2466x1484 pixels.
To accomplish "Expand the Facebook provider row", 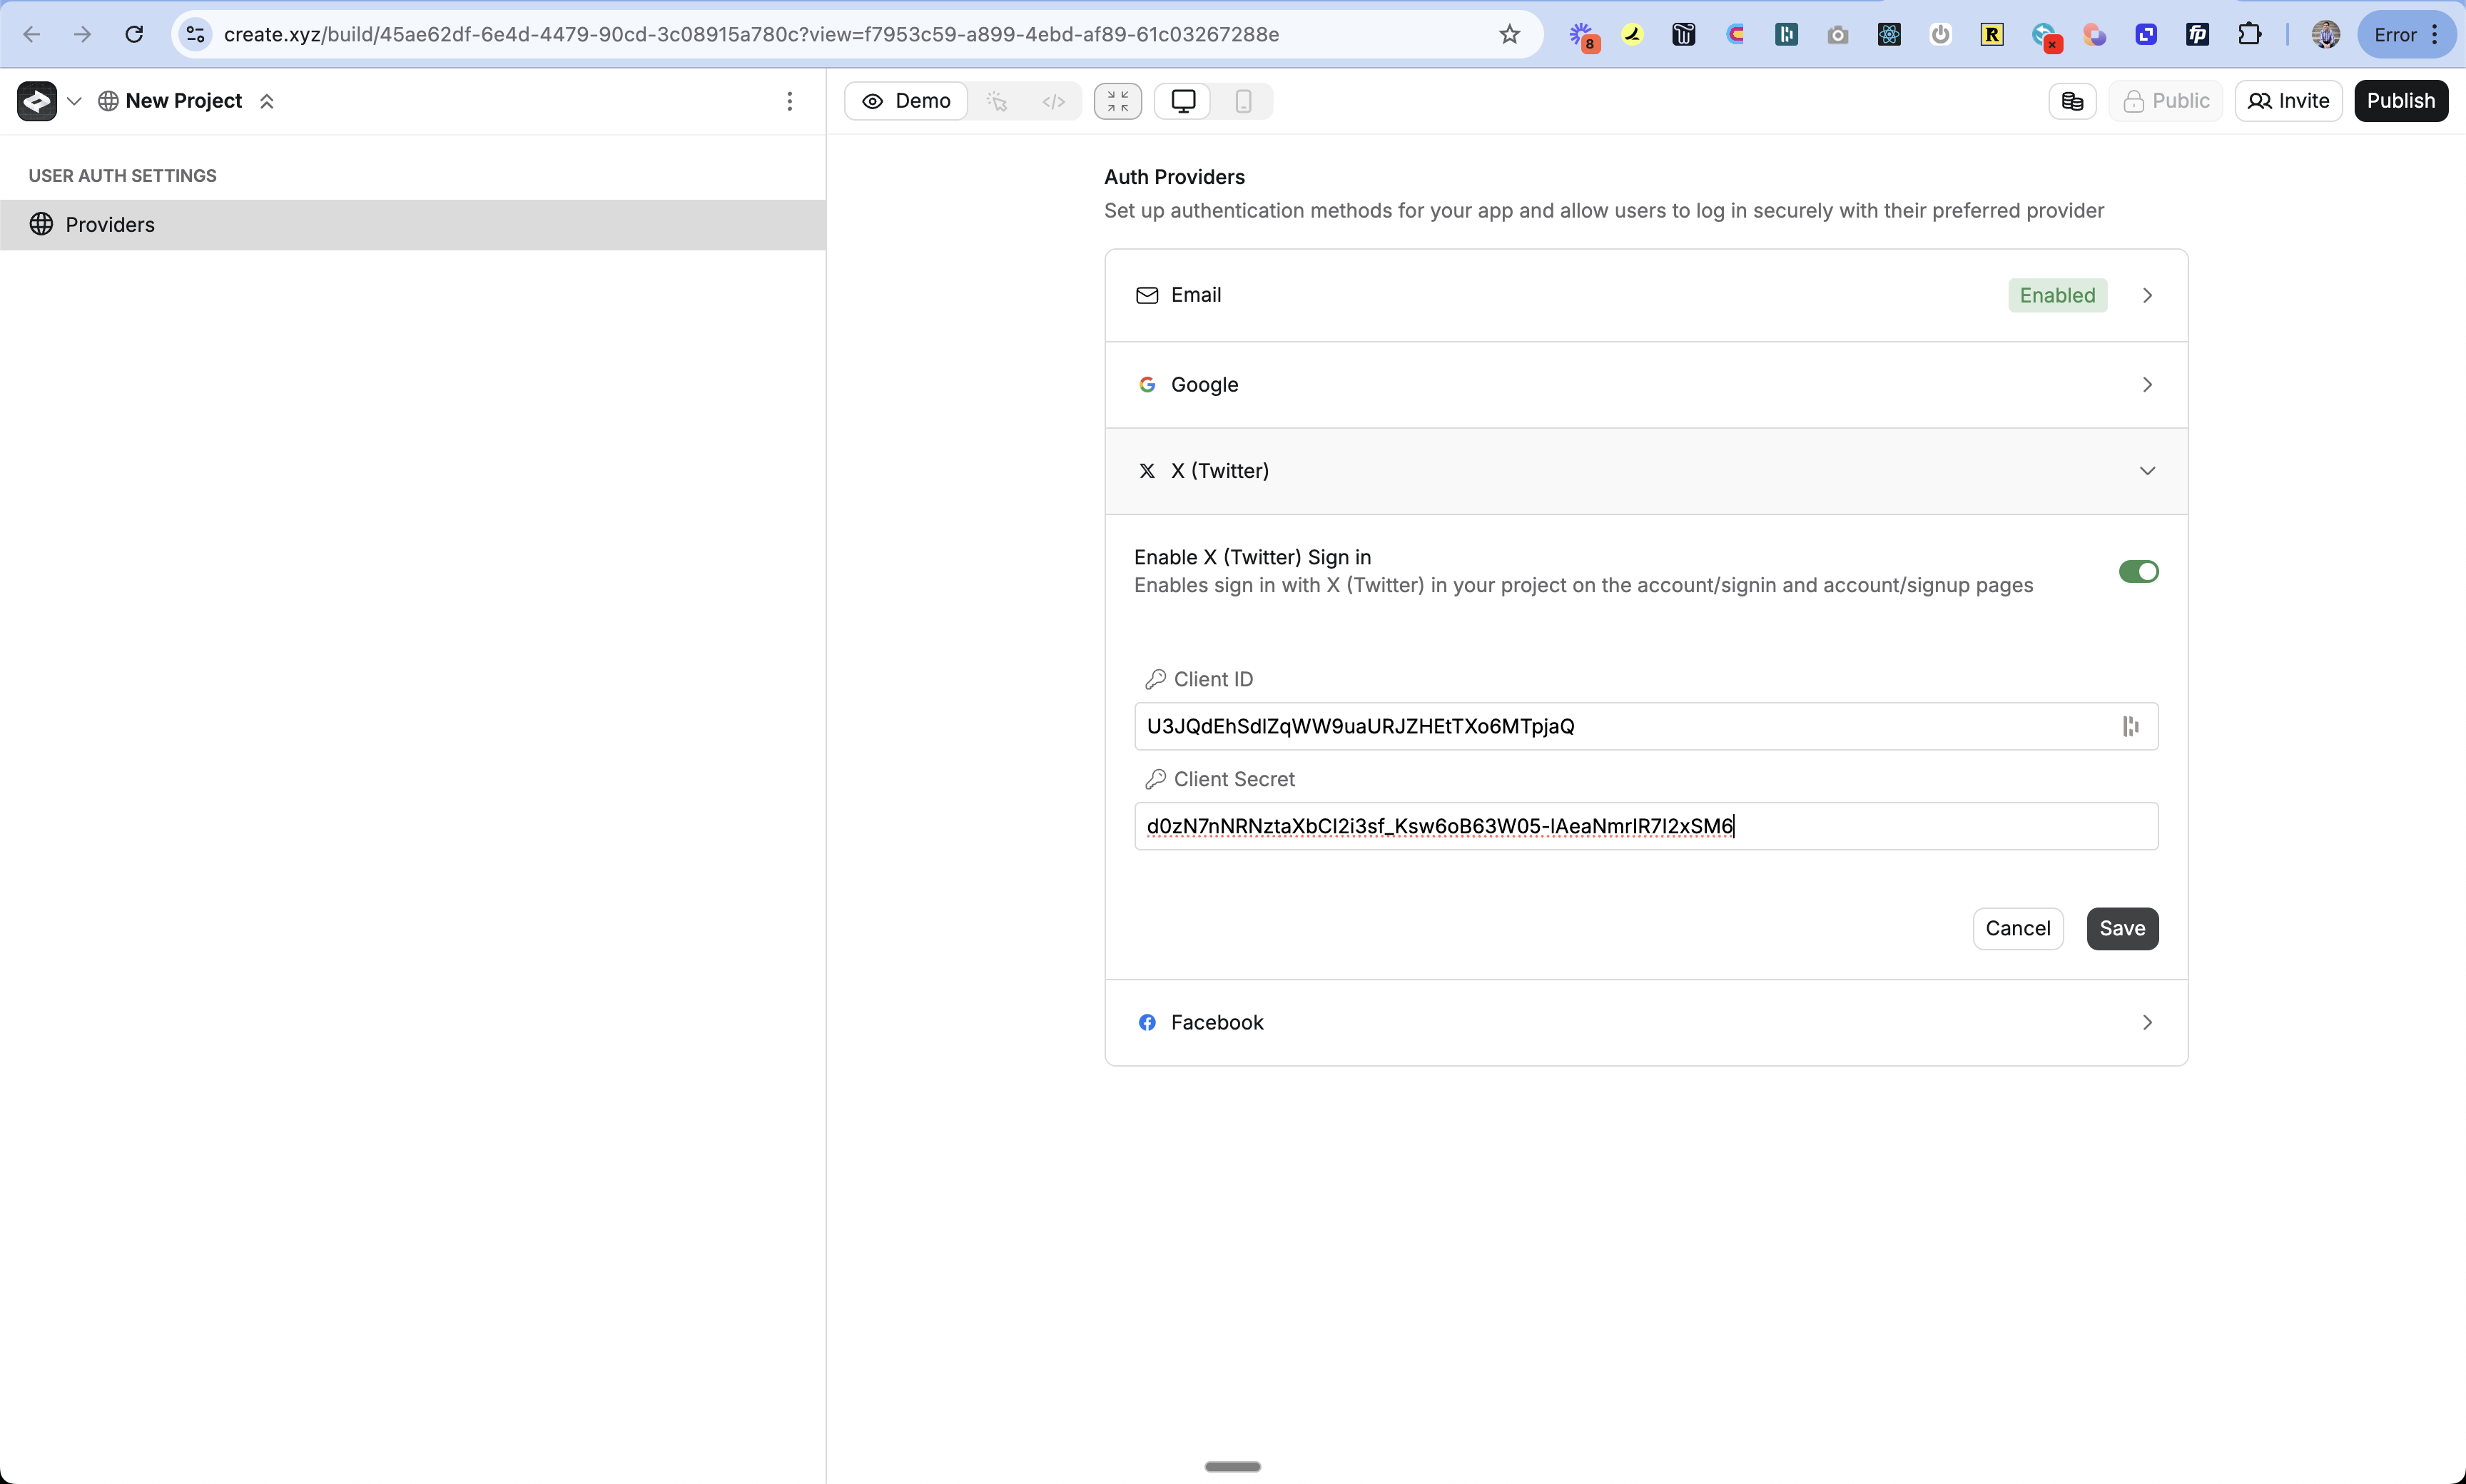I will pos(1645,1022).
